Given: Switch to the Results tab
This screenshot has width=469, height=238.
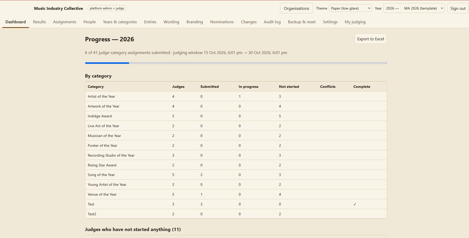Looking at the screenshot, I should coord(39,22).
